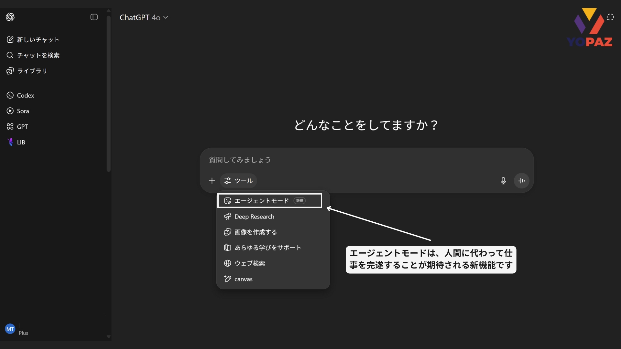Select 画像を作成する from tools menu
The height and width of the screenshot is (349, 621).
pyautogui.click(x=273, y=232)
